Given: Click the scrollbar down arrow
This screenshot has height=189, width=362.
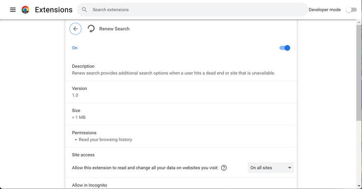Looking at the screenshot, I should click(359, 186).
